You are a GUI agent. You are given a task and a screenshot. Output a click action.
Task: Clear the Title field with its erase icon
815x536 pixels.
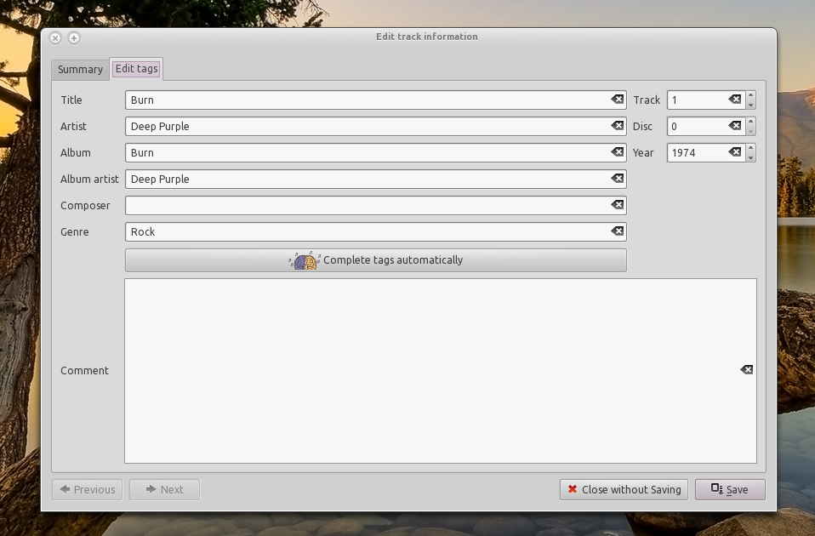[x=617, y=100]
